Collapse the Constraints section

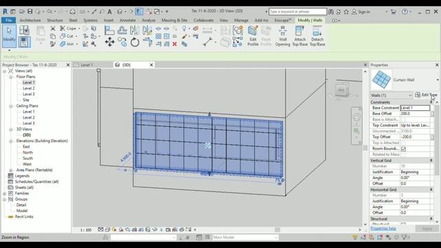(431, 102)
